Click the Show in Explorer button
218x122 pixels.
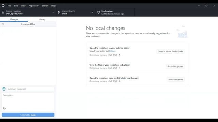[x=175, y=66]
